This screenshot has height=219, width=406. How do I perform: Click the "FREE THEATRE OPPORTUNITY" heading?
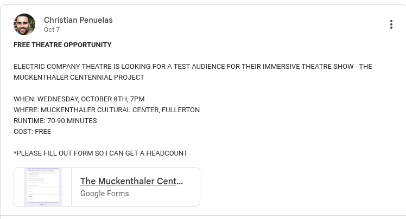(x=62, y=45)
